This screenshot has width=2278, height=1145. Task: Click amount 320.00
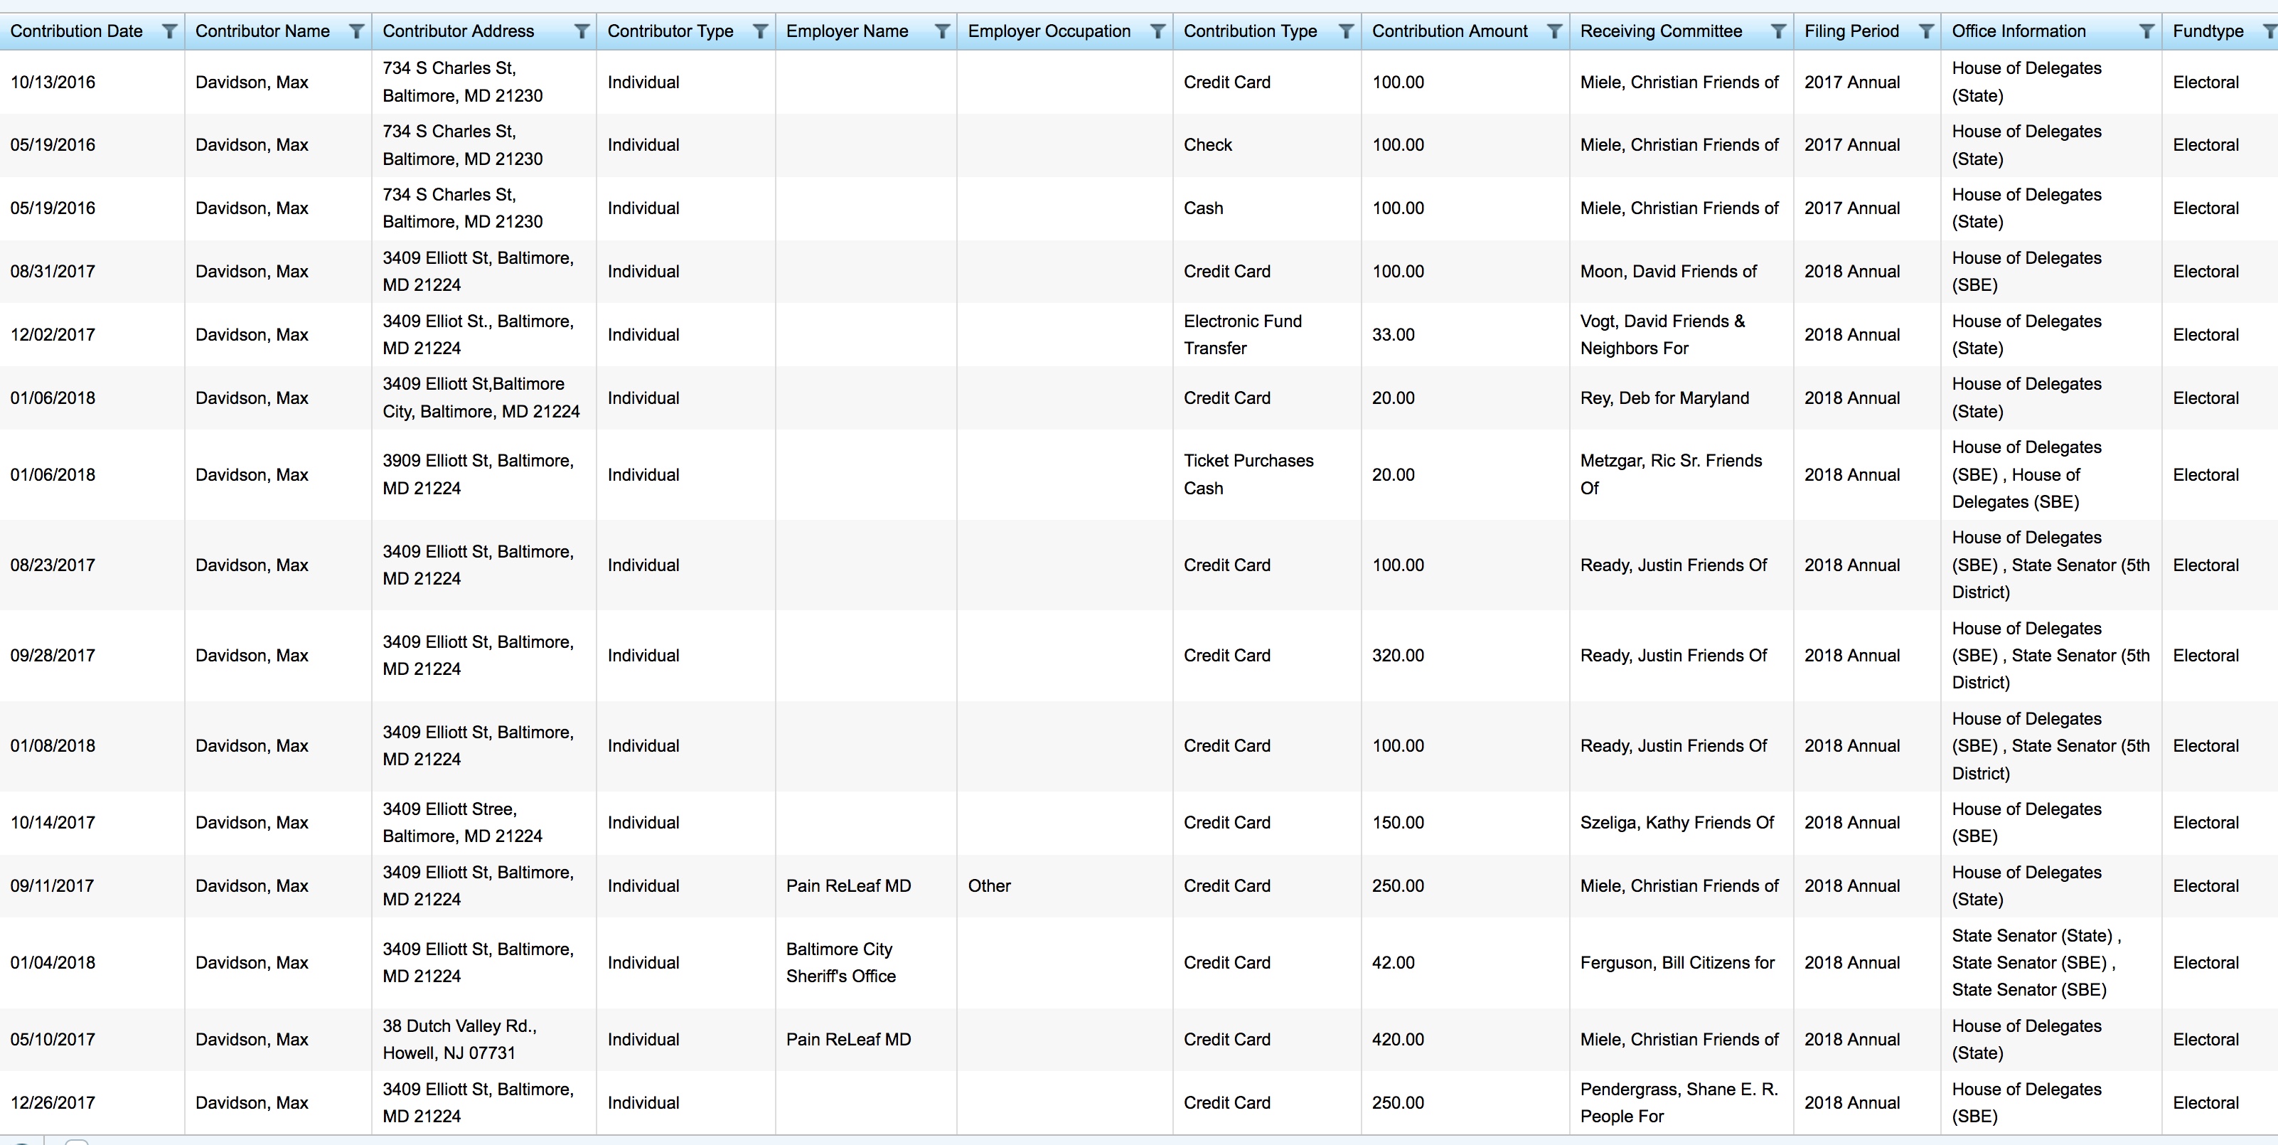1398,656
